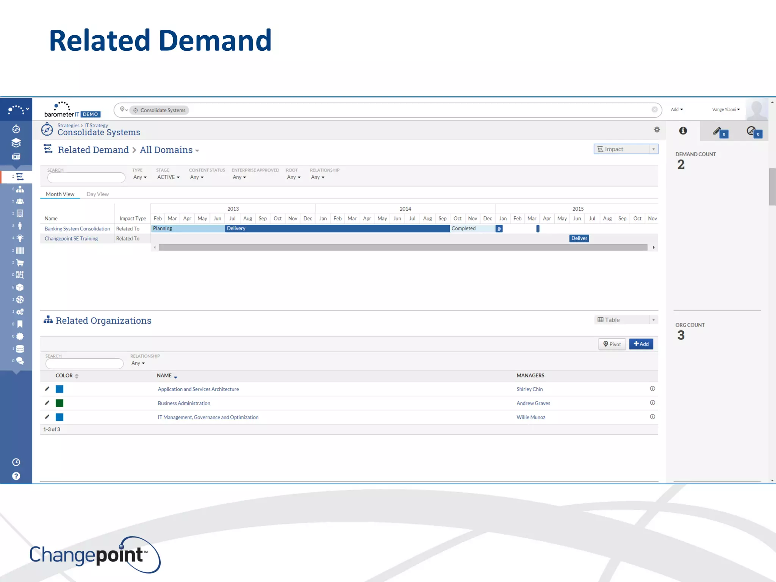Click info icon on Business Administration row

pyautogui.click(x=652, y=403)
